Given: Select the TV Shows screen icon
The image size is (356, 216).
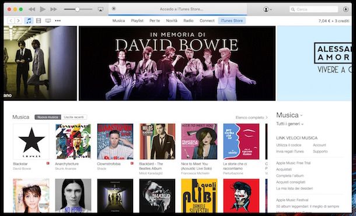Looking at the screenshot, I should click(x=48, y=21).
